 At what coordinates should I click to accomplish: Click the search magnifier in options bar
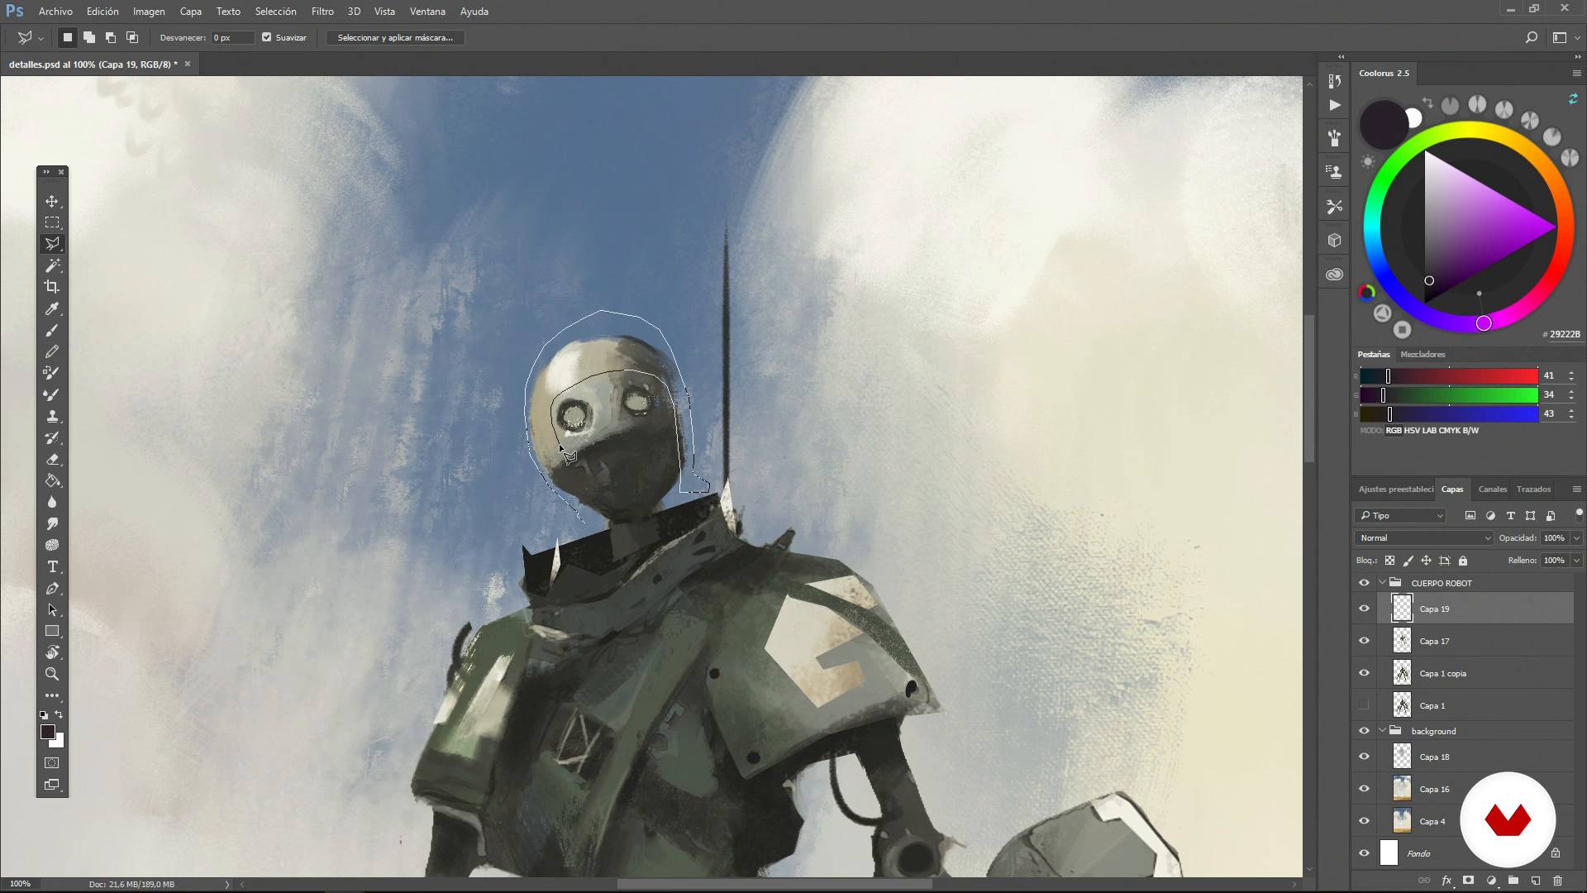tap(1531, 37)
